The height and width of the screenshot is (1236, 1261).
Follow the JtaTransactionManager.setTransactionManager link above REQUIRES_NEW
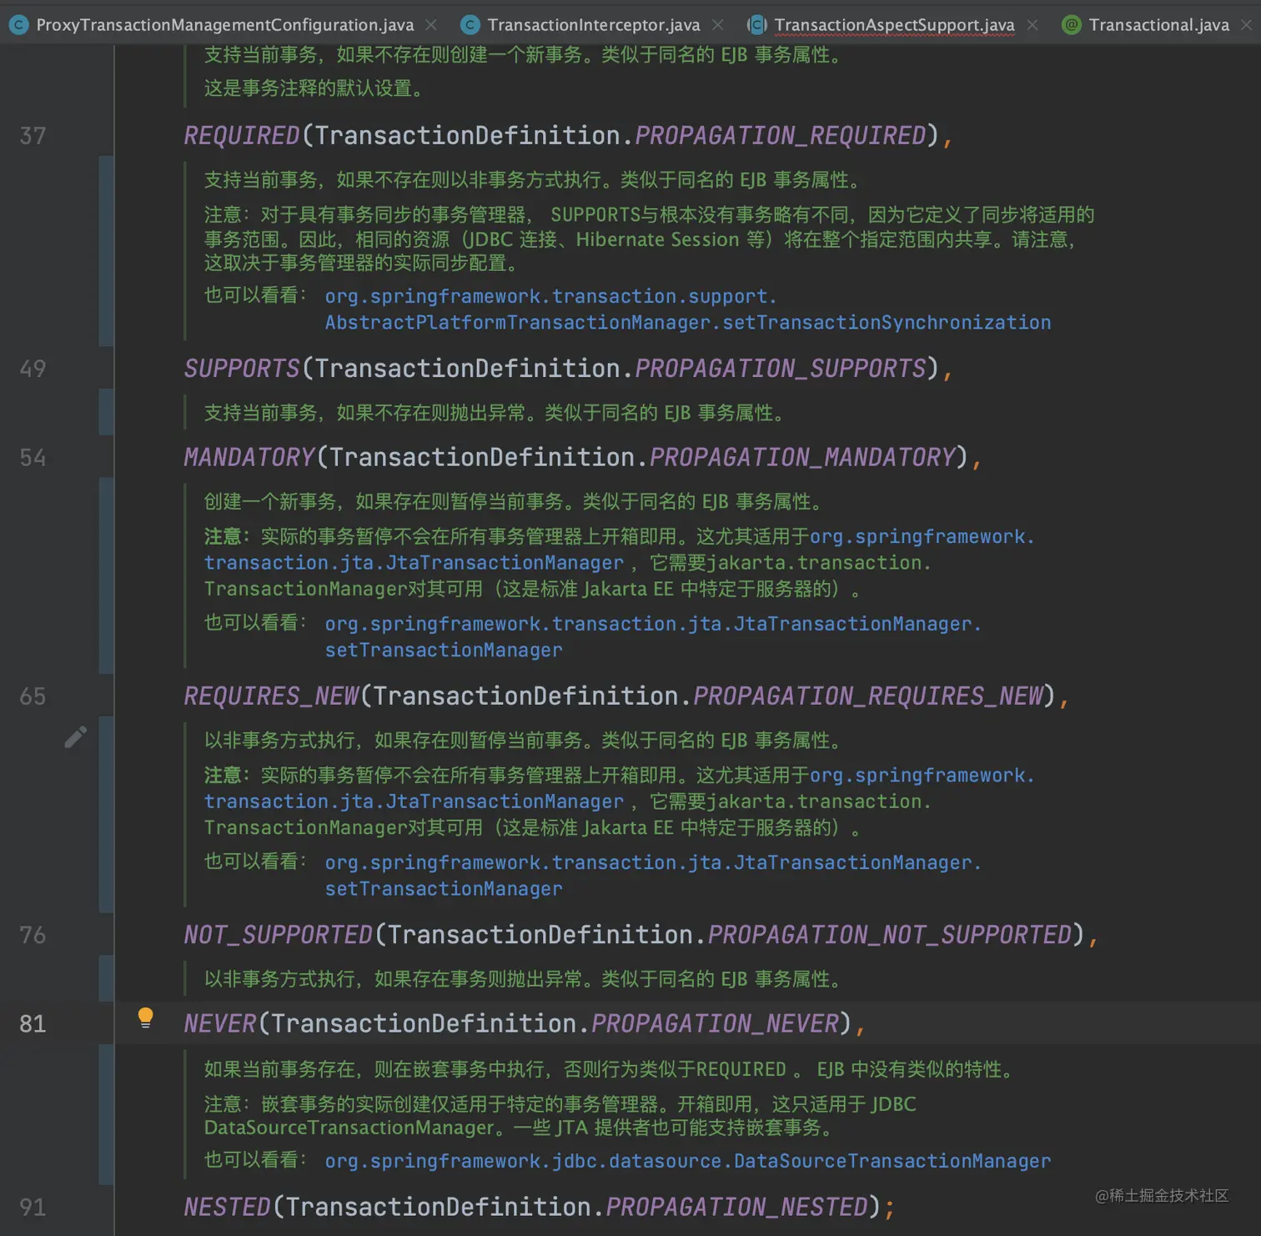653,636
